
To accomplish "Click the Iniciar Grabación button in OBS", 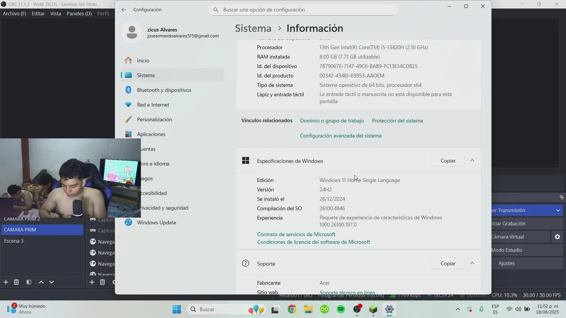I will (x=527, y=223).
